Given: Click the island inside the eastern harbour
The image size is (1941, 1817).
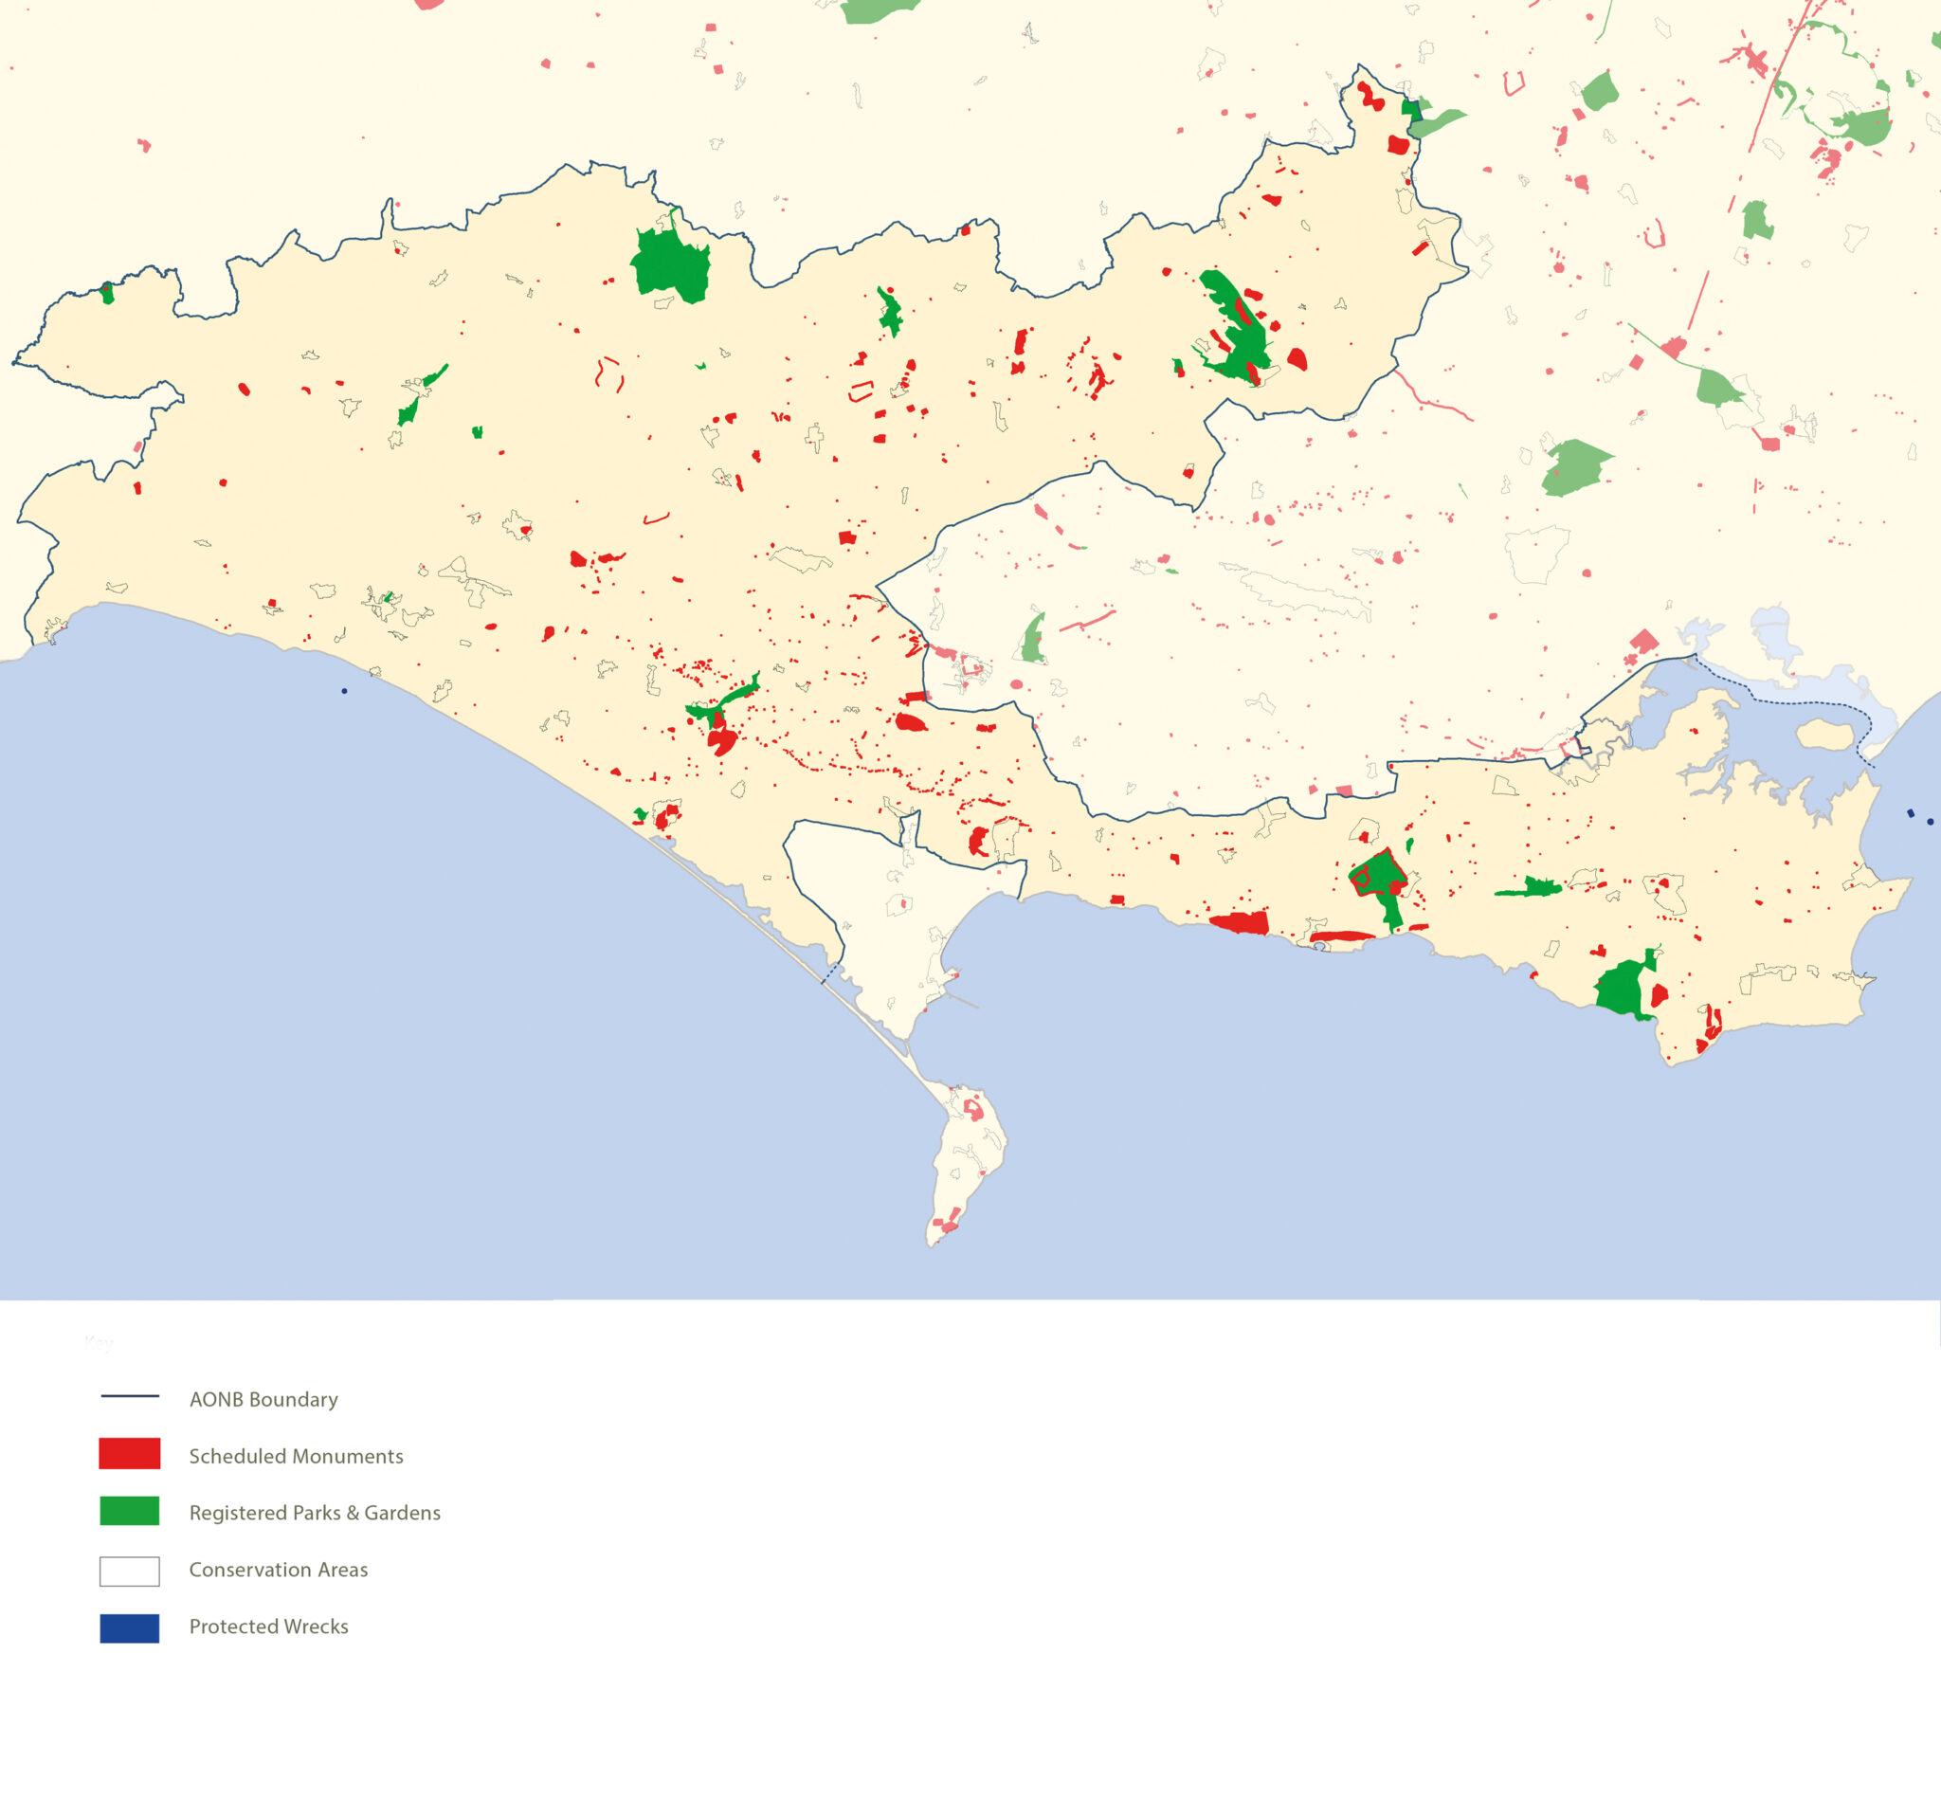Looking at the screenshot, I should (x=1823, y=735).
